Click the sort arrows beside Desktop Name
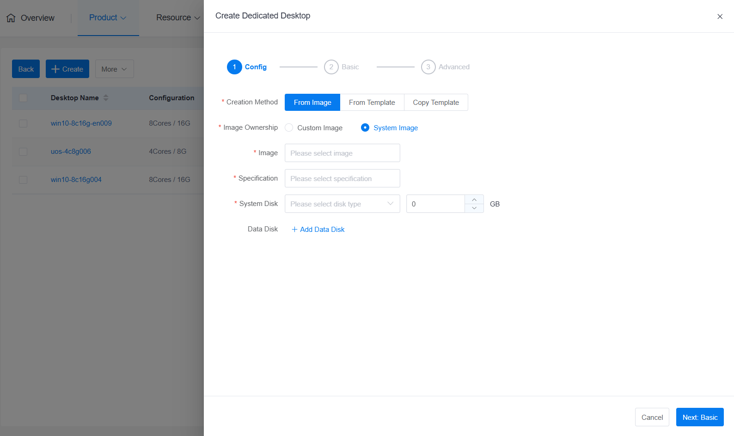734x436 pixels. 106,98
